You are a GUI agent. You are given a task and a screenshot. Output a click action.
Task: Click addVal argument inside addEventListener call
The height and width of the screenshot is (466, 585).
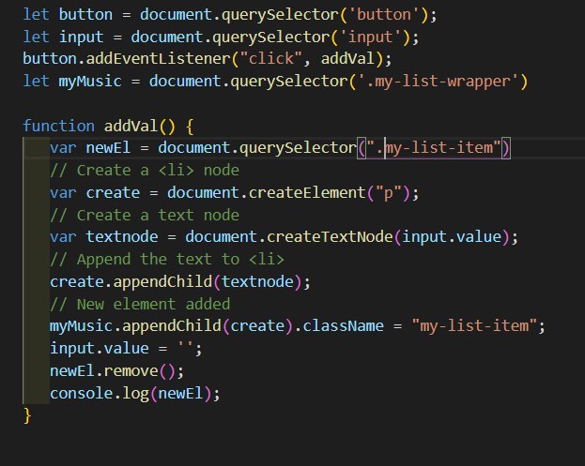point(347,59)
